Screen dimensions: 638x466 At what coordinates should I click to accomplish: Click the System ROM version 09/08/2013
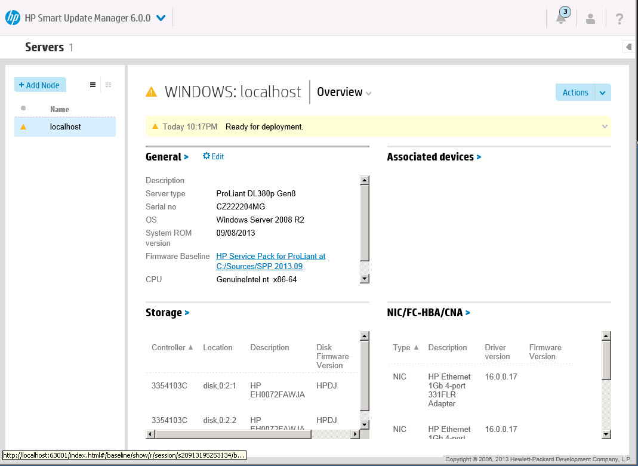click(x=236, y=233)
